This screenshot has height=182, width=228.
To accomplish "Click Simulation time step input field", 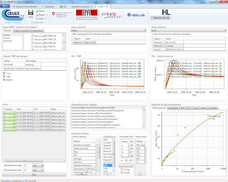I will tap(27, 166).
